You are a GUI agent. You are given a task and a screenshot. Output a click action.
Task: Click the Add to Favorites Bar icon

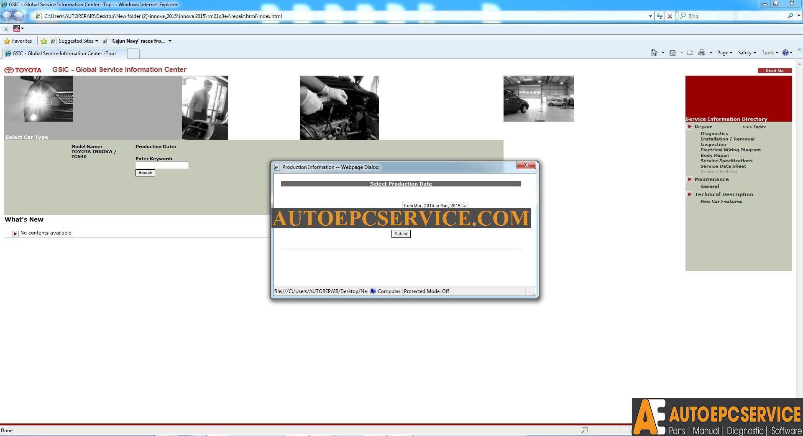tap(44, 41)
